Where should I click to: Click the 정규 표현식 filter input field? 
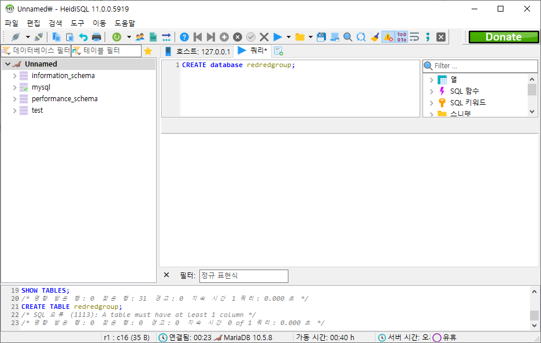pos(243,276)
